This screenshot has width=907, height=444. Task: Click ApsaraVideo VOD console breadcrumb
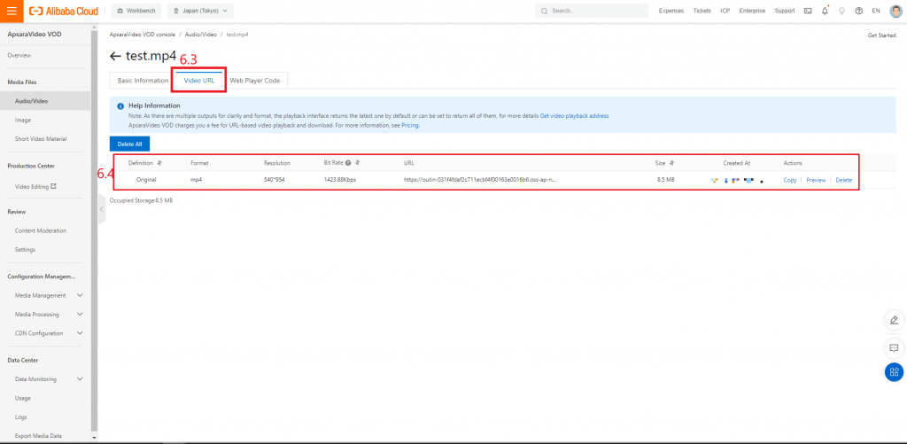click(x=143, y=35)
